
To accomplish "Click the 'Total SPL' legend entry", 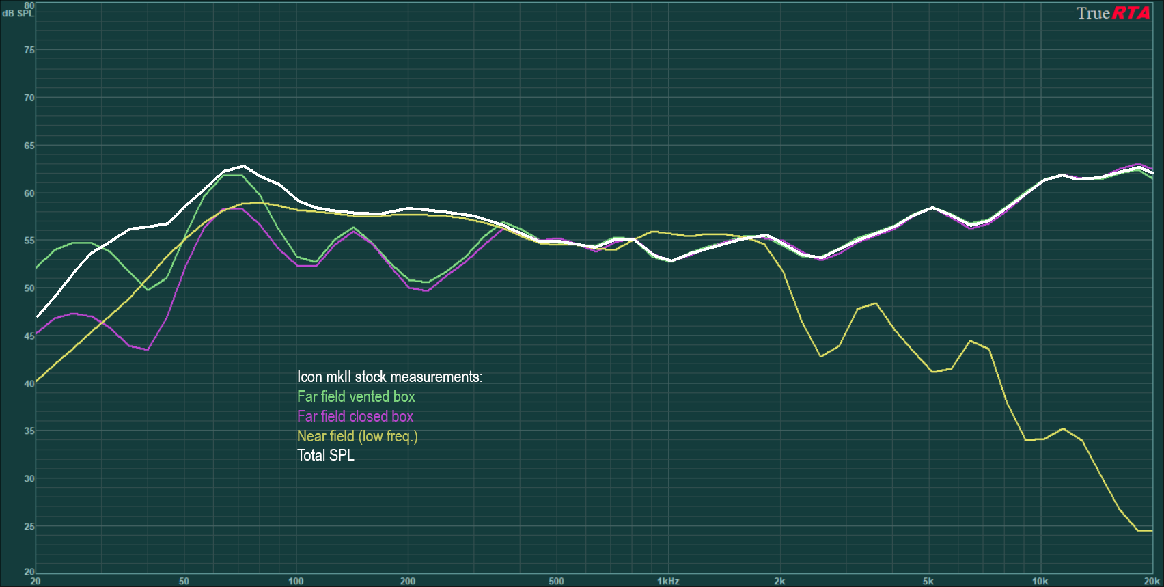I will pyautogui.click(x=326, y=456).
